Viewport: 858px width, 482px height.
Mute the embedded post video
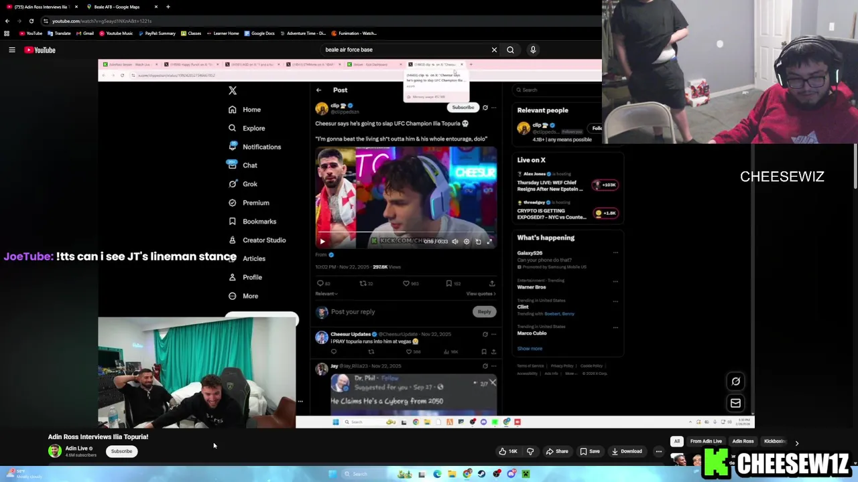click(x=454, y=242)
